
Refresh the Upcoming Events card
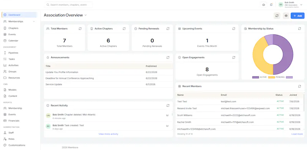(234, 29)
